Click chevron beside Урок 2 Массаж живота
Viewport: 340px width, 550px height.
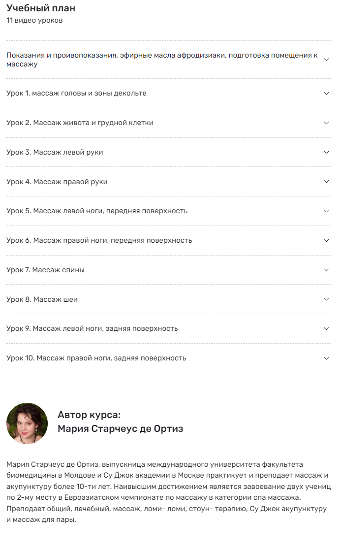click(x=326, y=123)
